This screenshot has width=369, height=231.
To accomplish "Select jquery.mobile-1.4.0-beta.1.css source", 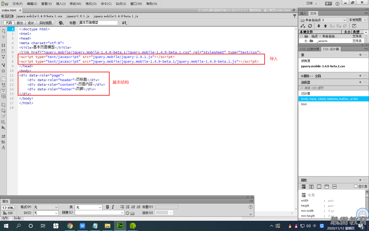I will 323,66.
